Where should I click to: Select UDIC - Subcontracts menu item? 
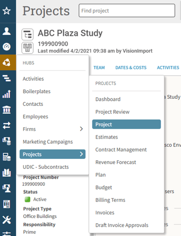53,167
